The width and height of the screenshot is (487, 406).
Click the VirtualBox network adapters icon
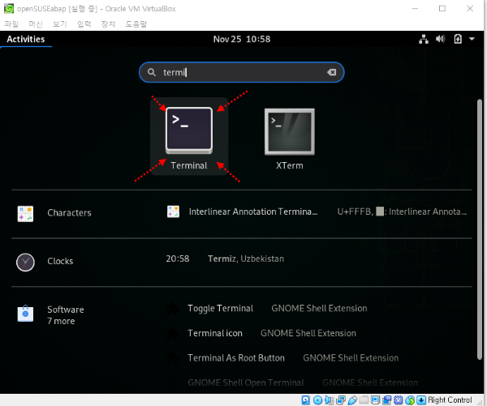click(x=341, y=400)
